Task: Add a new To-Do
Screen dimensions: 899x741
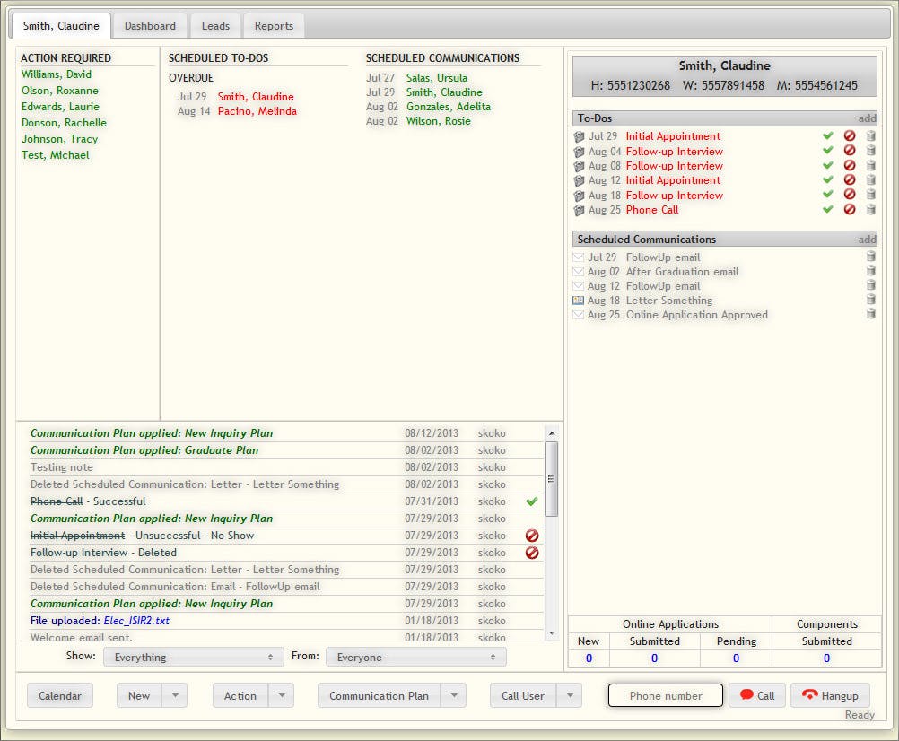Action: 867,118
